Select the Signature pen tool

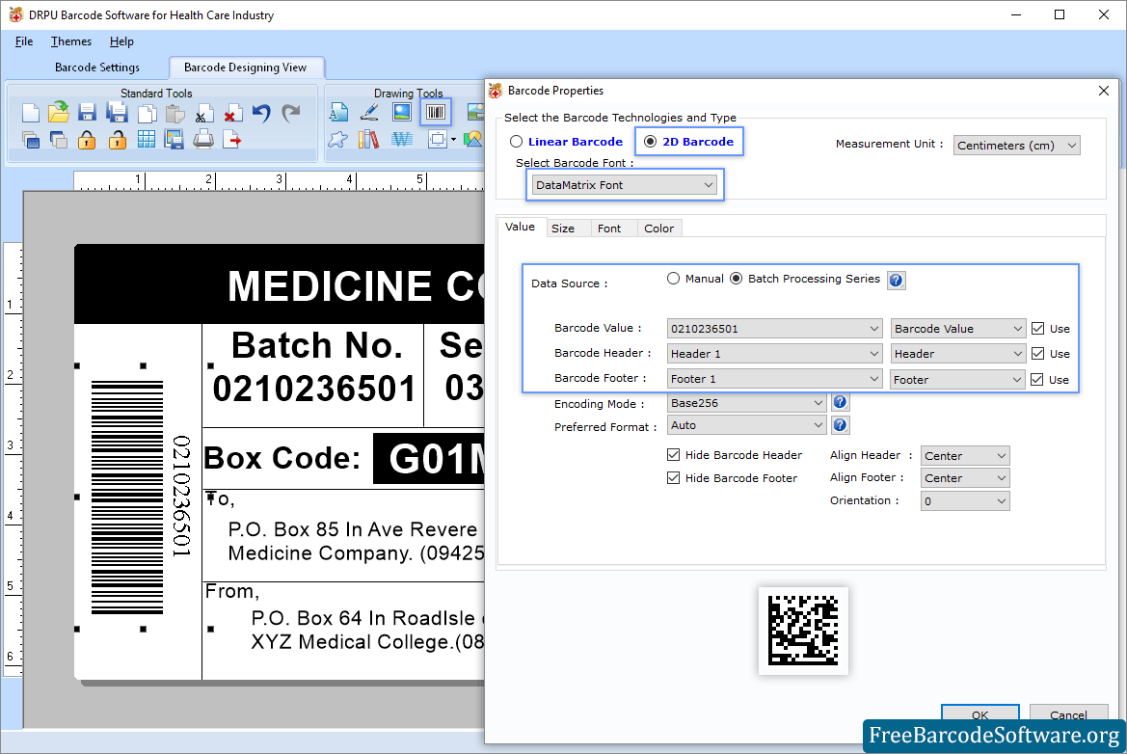click(369, 112)
